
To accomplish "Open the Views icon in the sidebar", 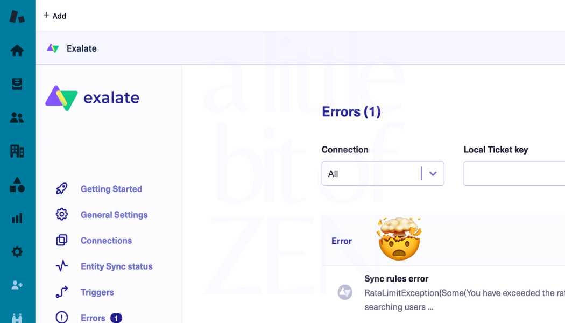I will point(17,84).
